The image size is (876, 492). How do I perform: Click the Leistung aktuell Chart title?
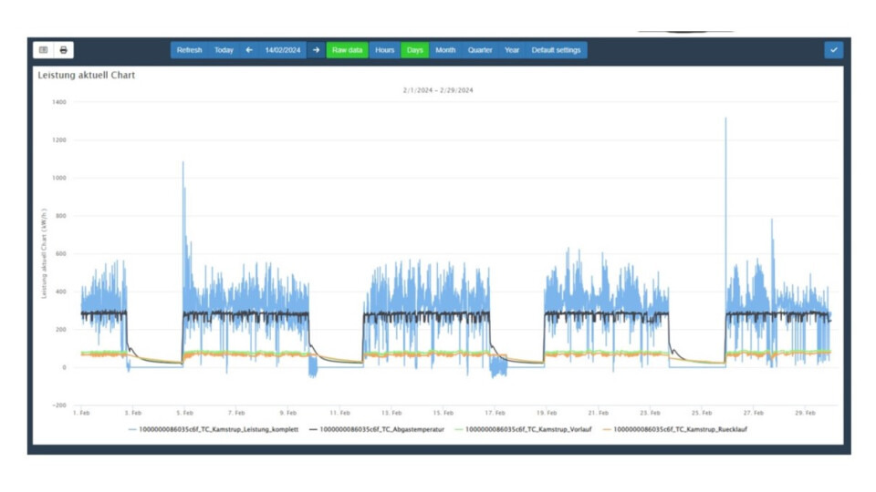tap(87, 76)
